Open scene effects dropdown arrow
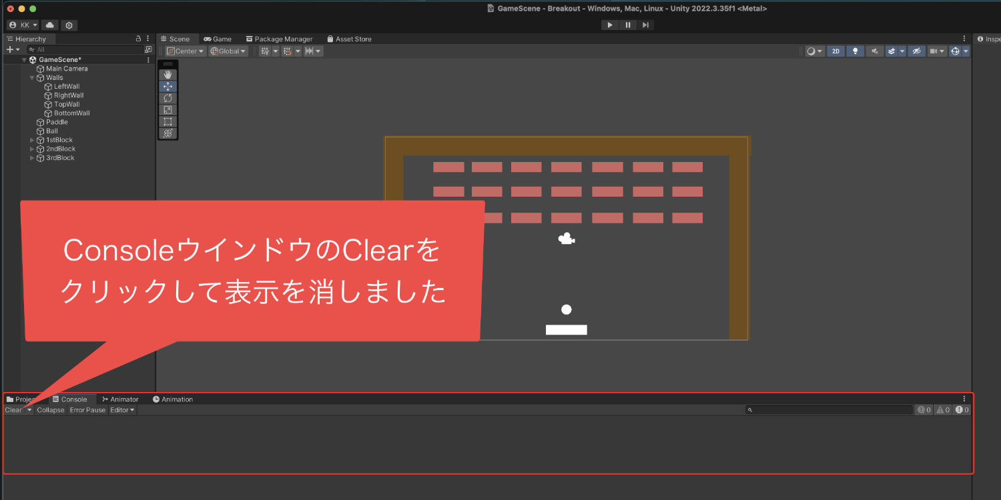Viewport: 1001px width, 500px height. click(902, 51)
